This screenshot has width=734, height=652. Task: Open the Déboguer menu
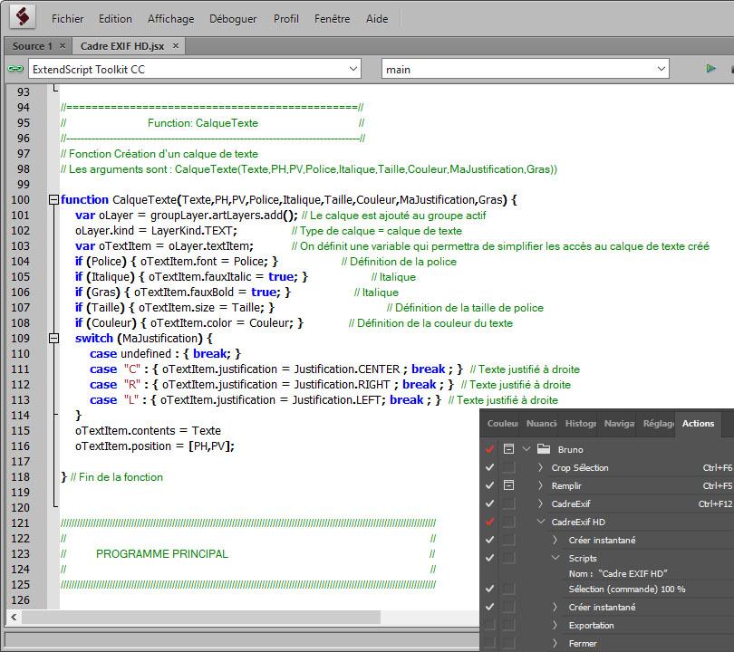tap(232, 18)
